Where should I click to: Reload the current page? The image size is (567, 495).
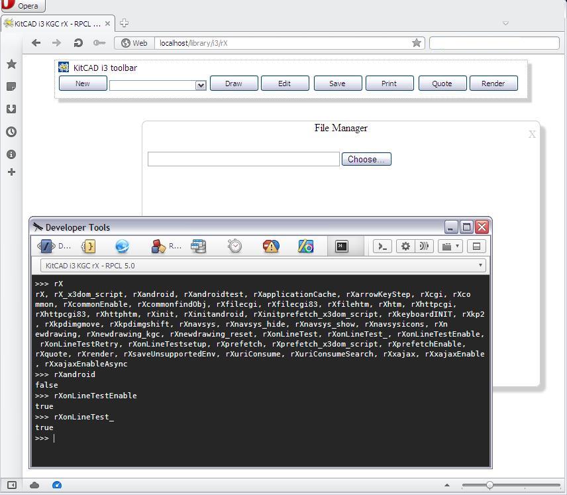pos(78,43)
